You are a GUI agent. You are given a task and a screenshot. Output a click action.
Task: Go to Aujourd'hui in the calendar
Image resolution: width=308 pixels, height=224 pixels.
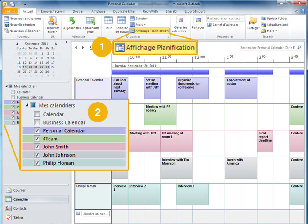(x=72, y=23)
